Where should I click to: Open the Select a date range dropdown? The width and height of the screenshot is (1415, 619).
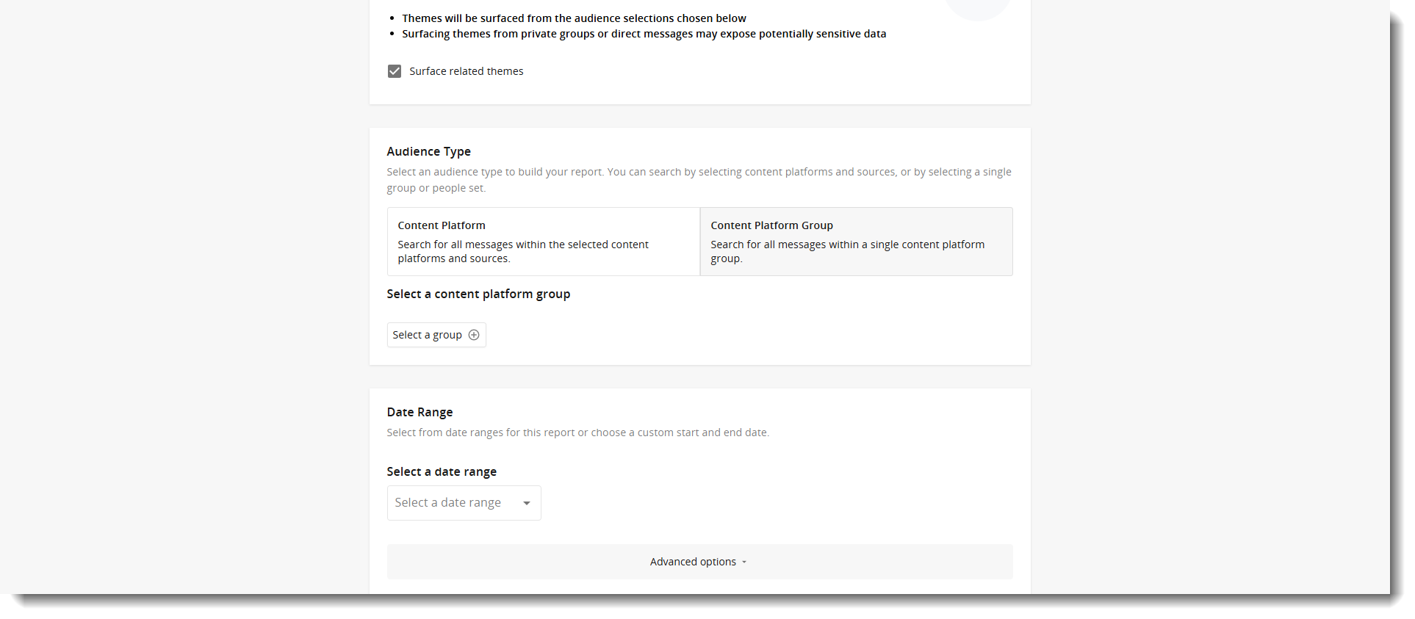[464, 503]
